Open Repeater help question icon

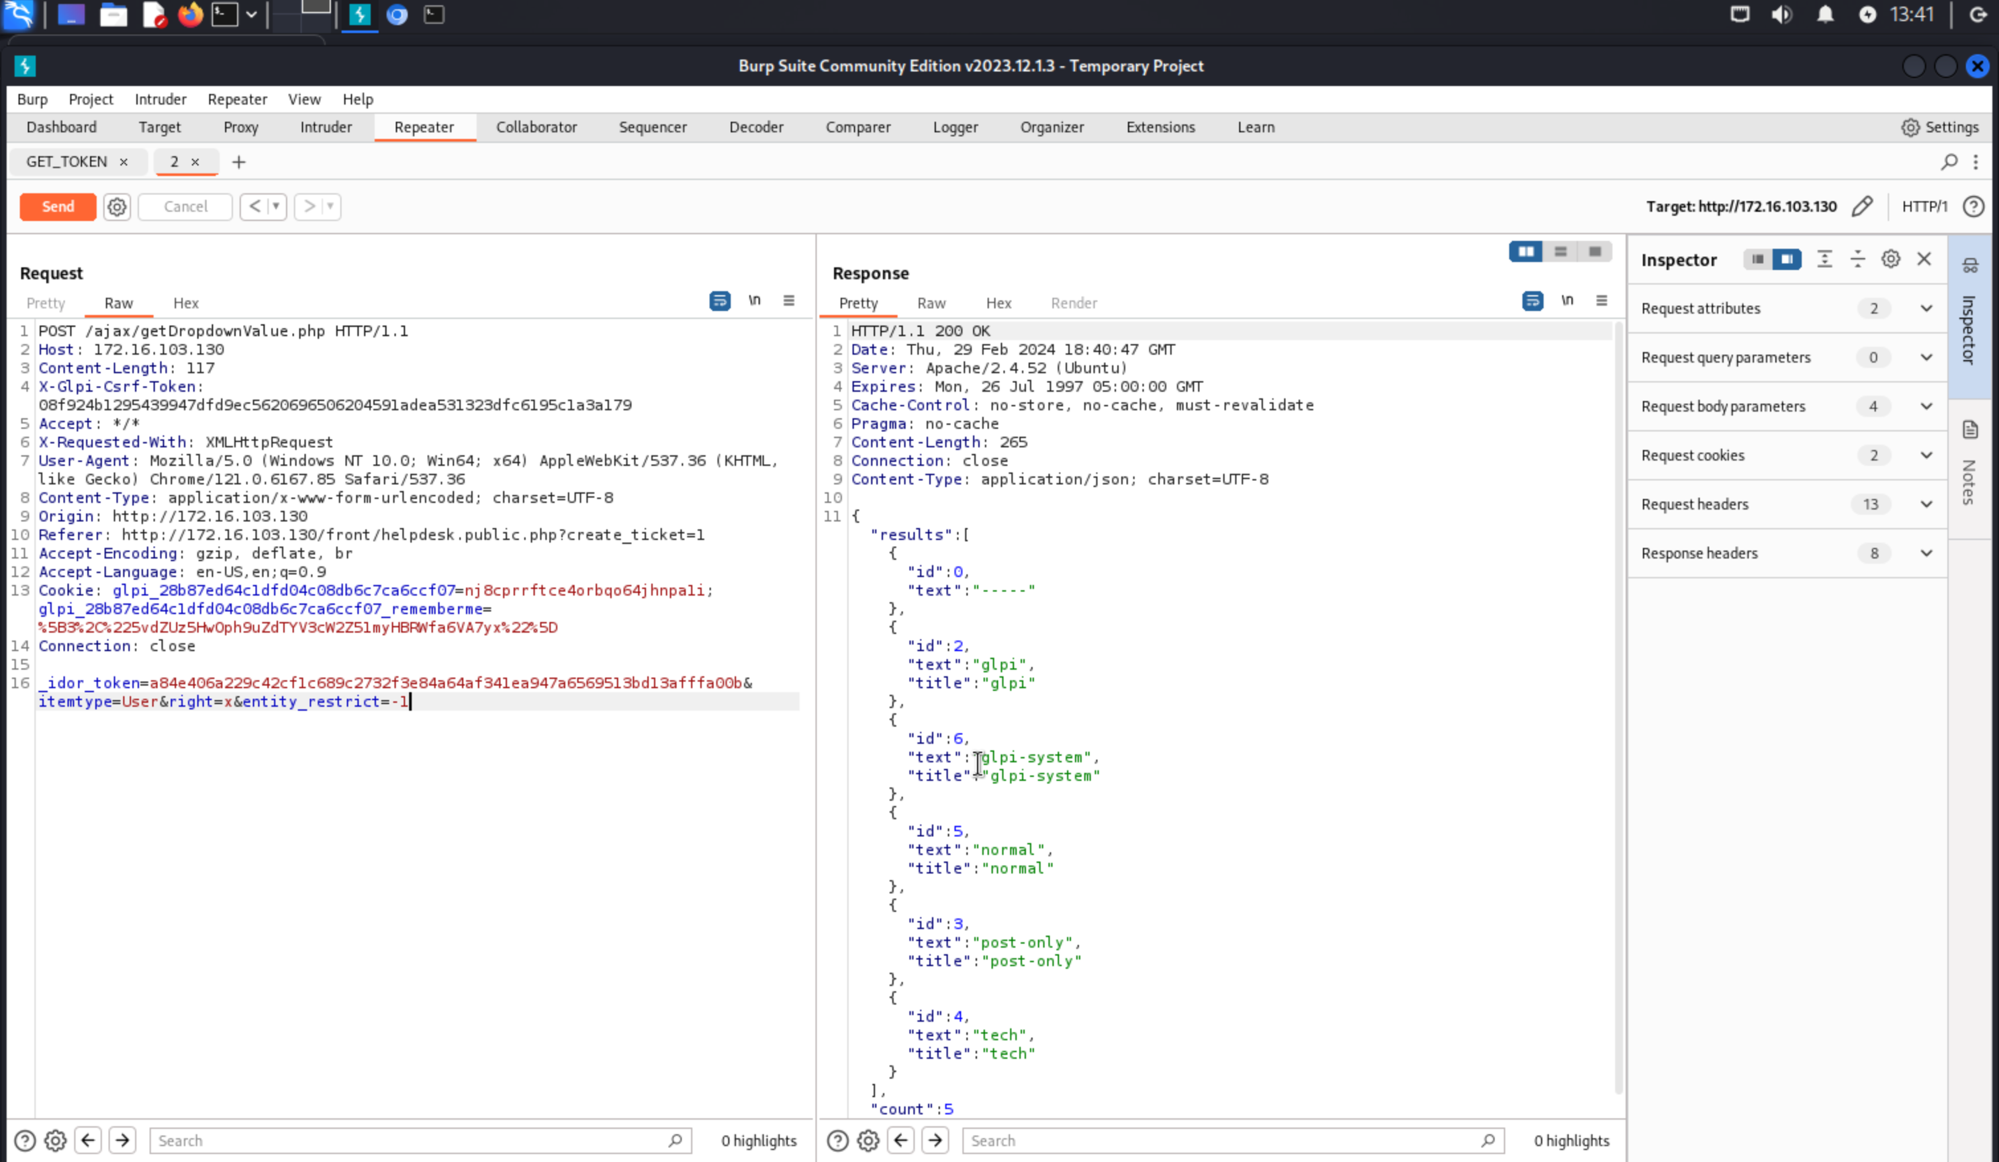pos(1974,206)
